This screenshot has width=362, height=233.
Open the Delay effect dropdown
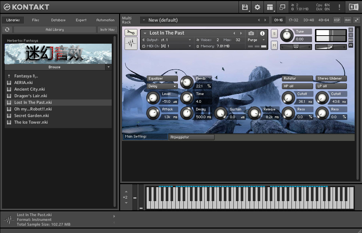tap(162, 86)
